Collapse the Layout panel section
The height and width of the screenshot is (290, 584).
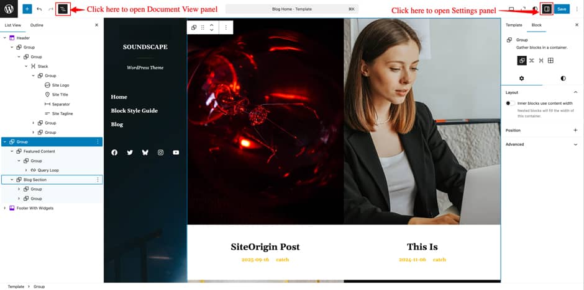[542, 92]
